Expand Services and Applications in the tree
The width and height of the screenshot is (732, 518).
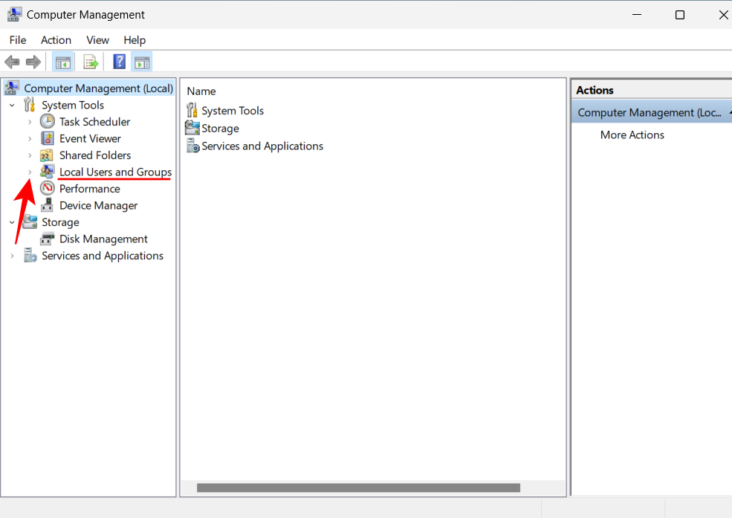[x=12, y=255]
